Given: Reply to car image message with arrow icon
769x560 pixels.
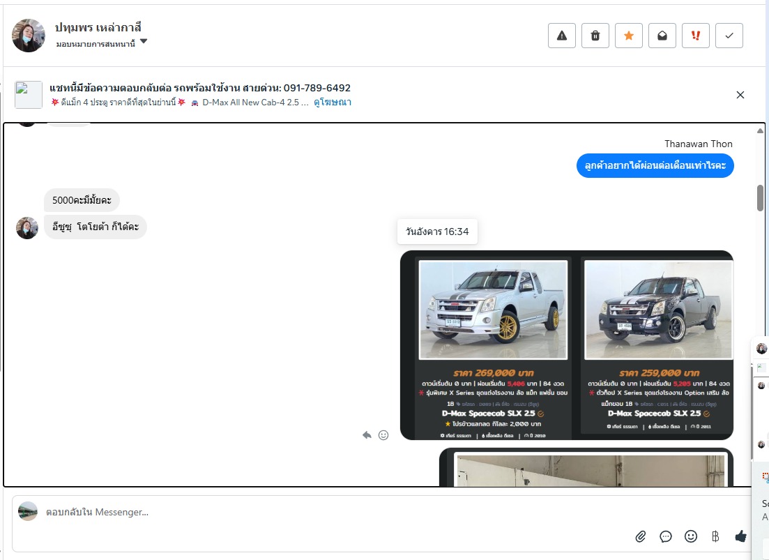Looking at the screenshot, I should [367, 435].
